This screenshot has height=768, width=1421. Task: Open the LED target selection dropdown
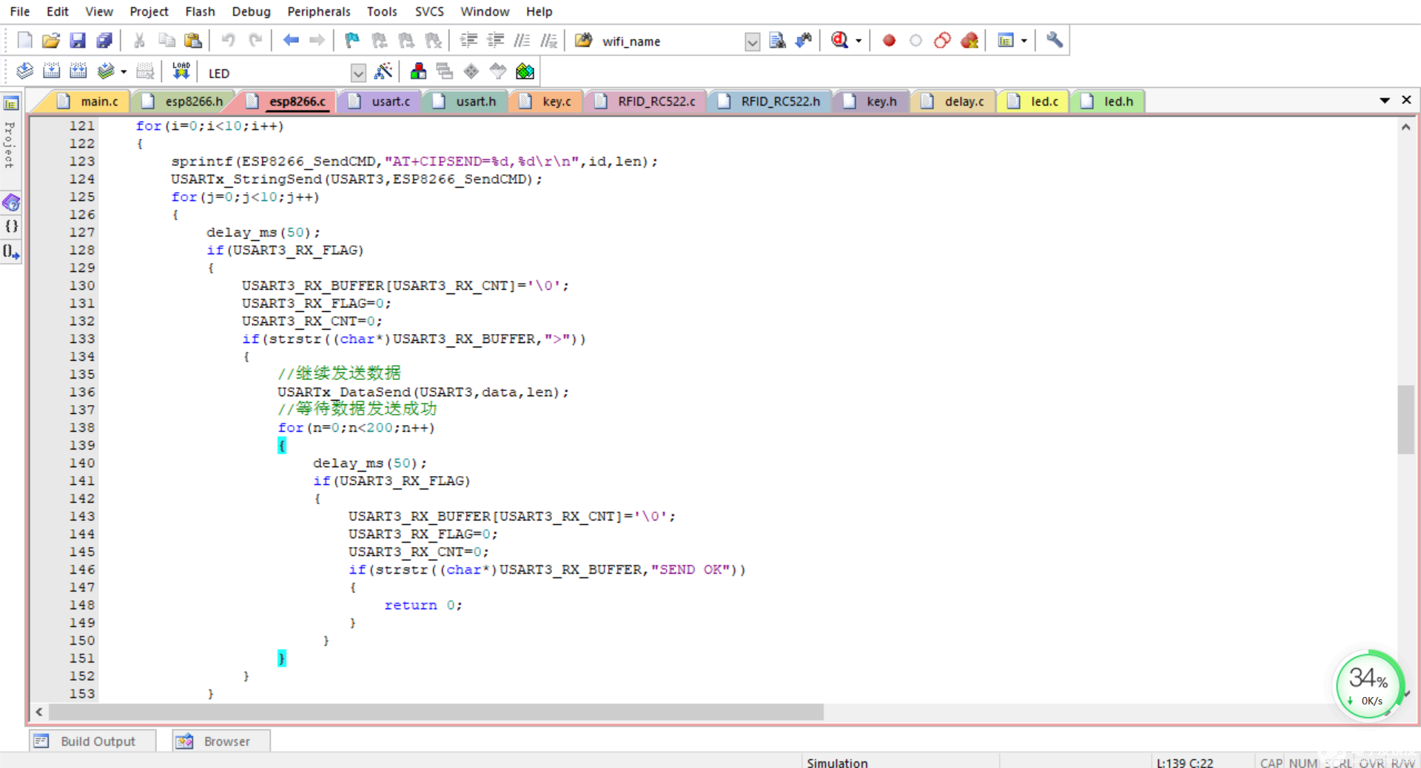358,73
